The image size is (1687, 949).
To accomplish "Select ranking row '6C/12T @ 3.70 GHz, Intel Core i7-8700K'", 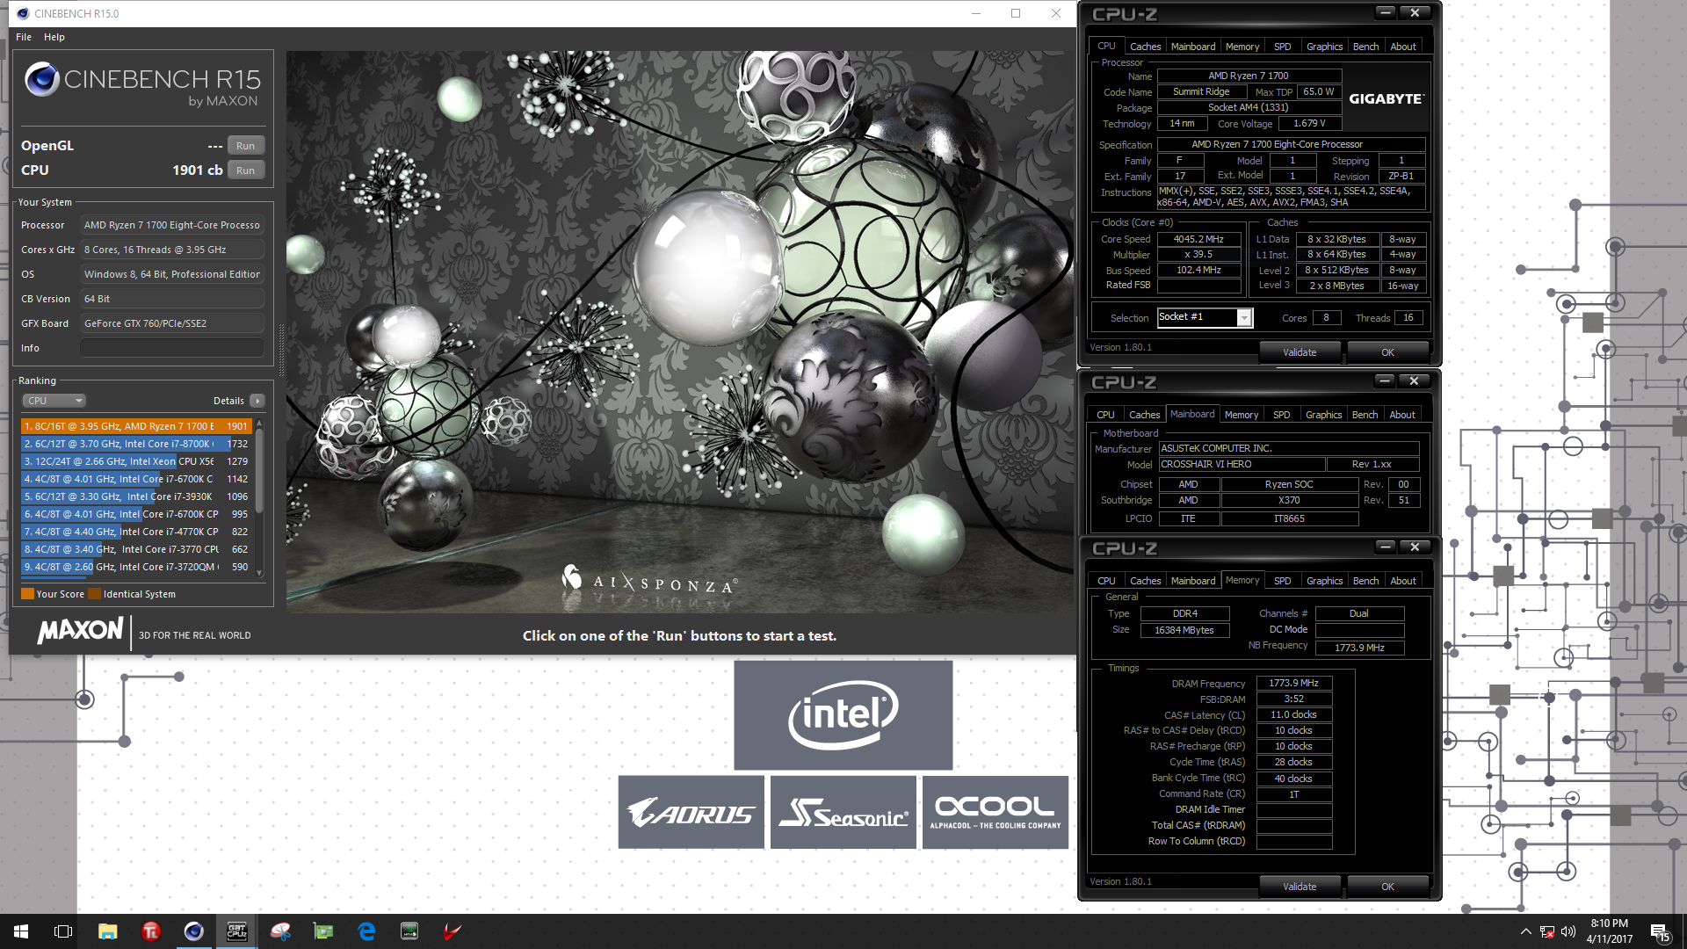I will pyautogui.click(x=136, y=444).
